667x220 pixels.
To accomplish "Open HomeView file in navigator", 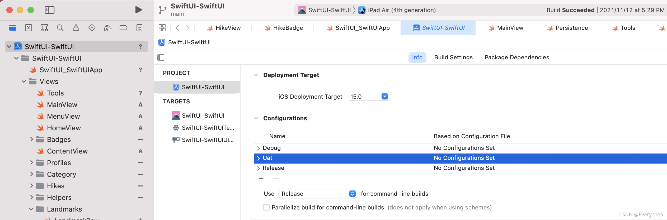I will tap(59, 128).
